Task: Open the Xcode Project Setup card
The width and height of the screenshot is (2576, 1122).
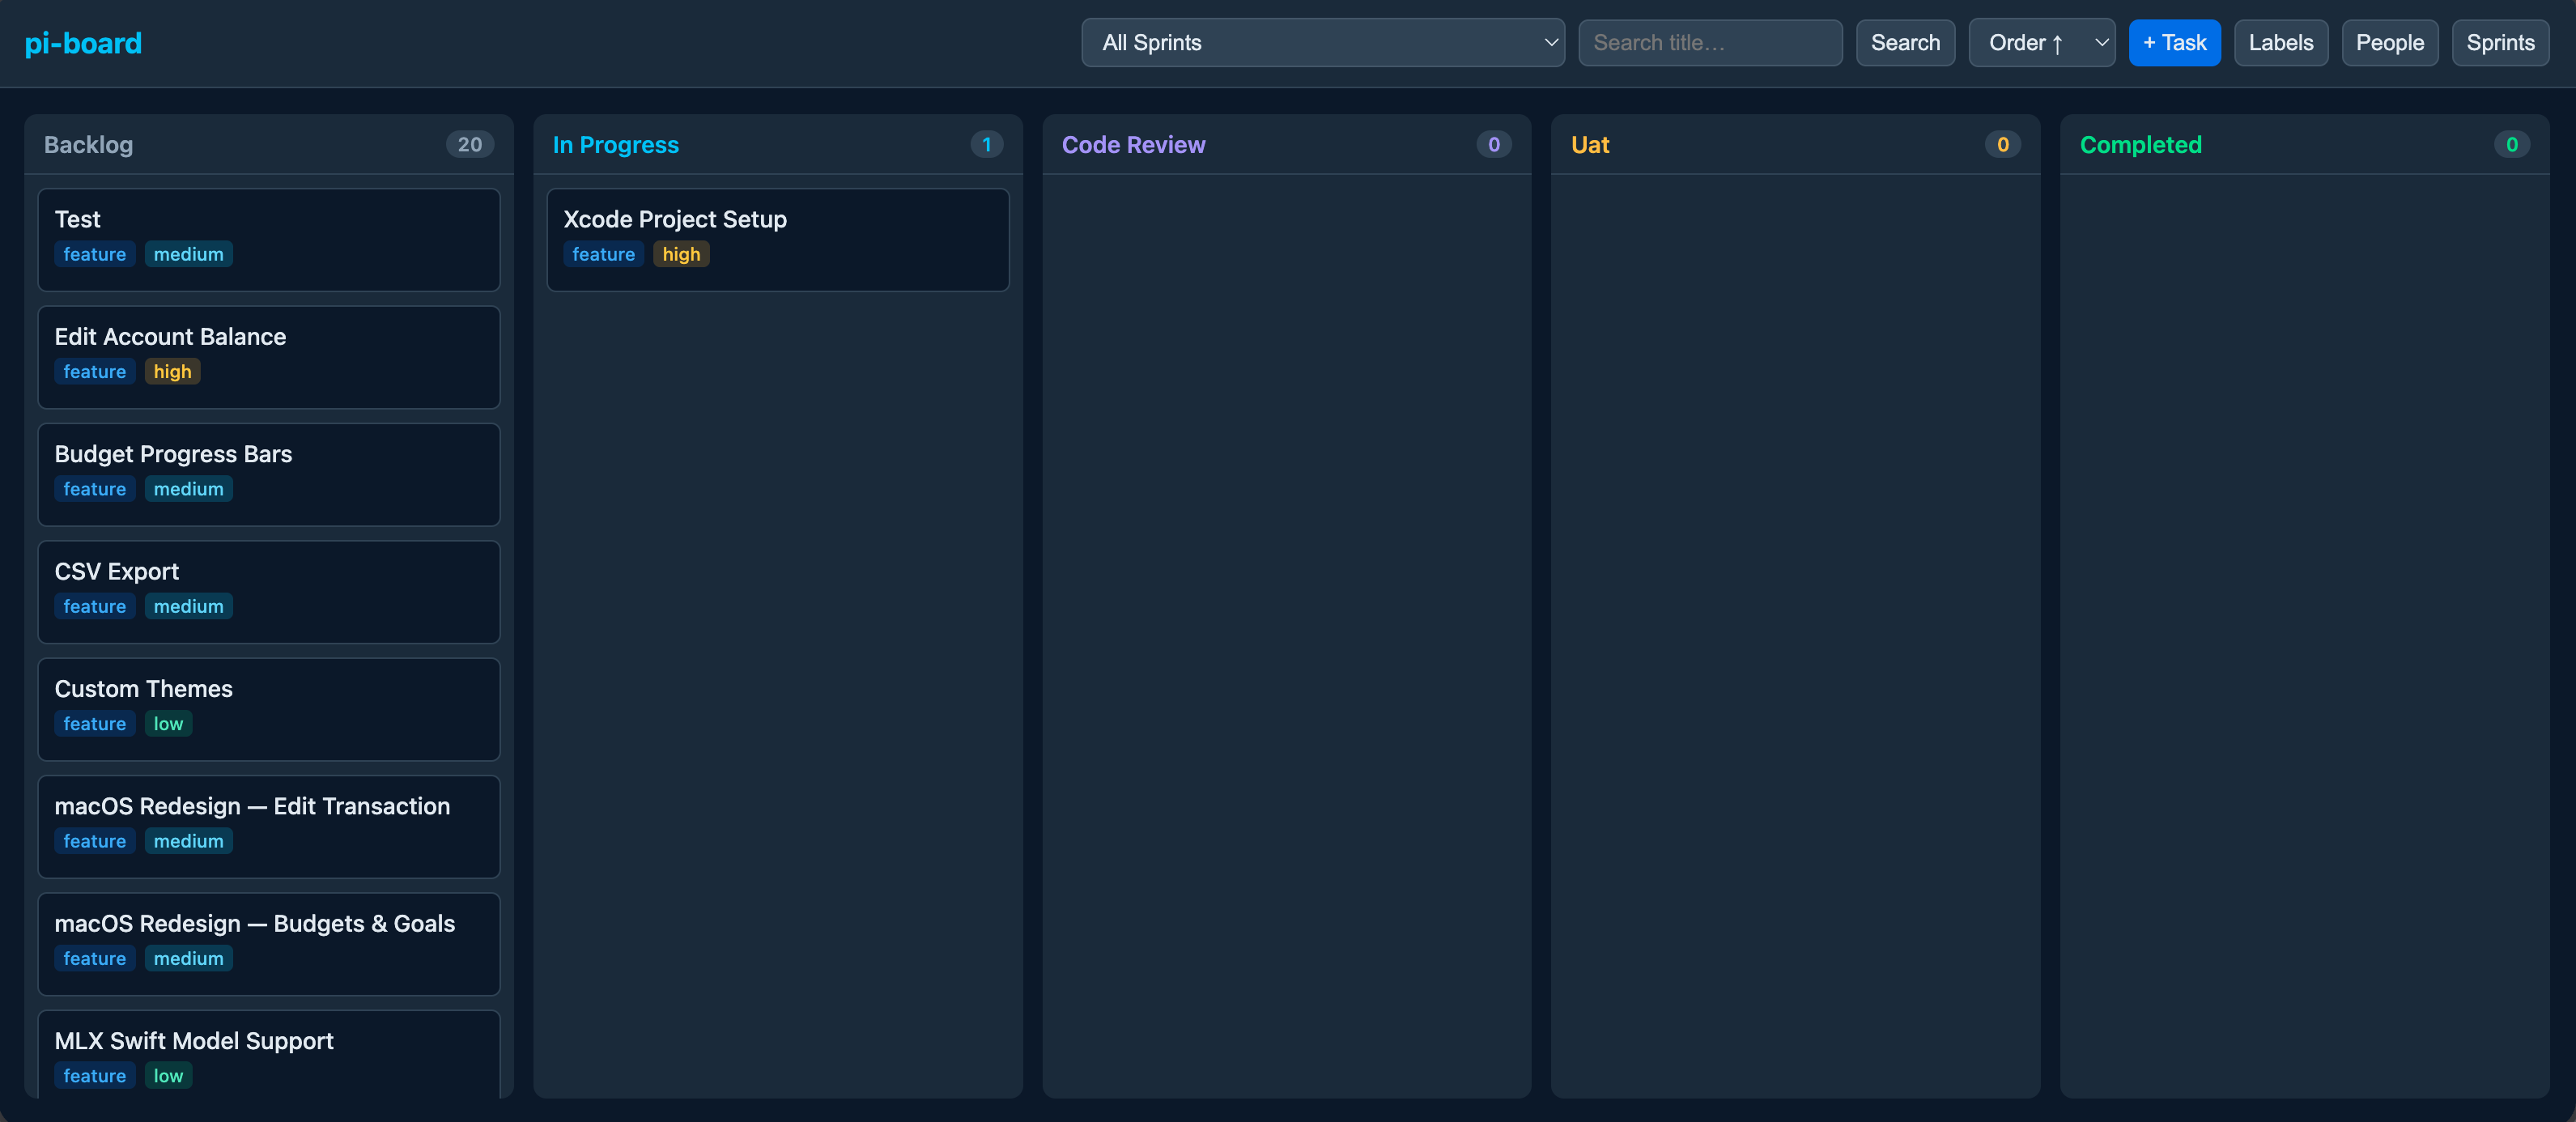Action: point(778,240)
